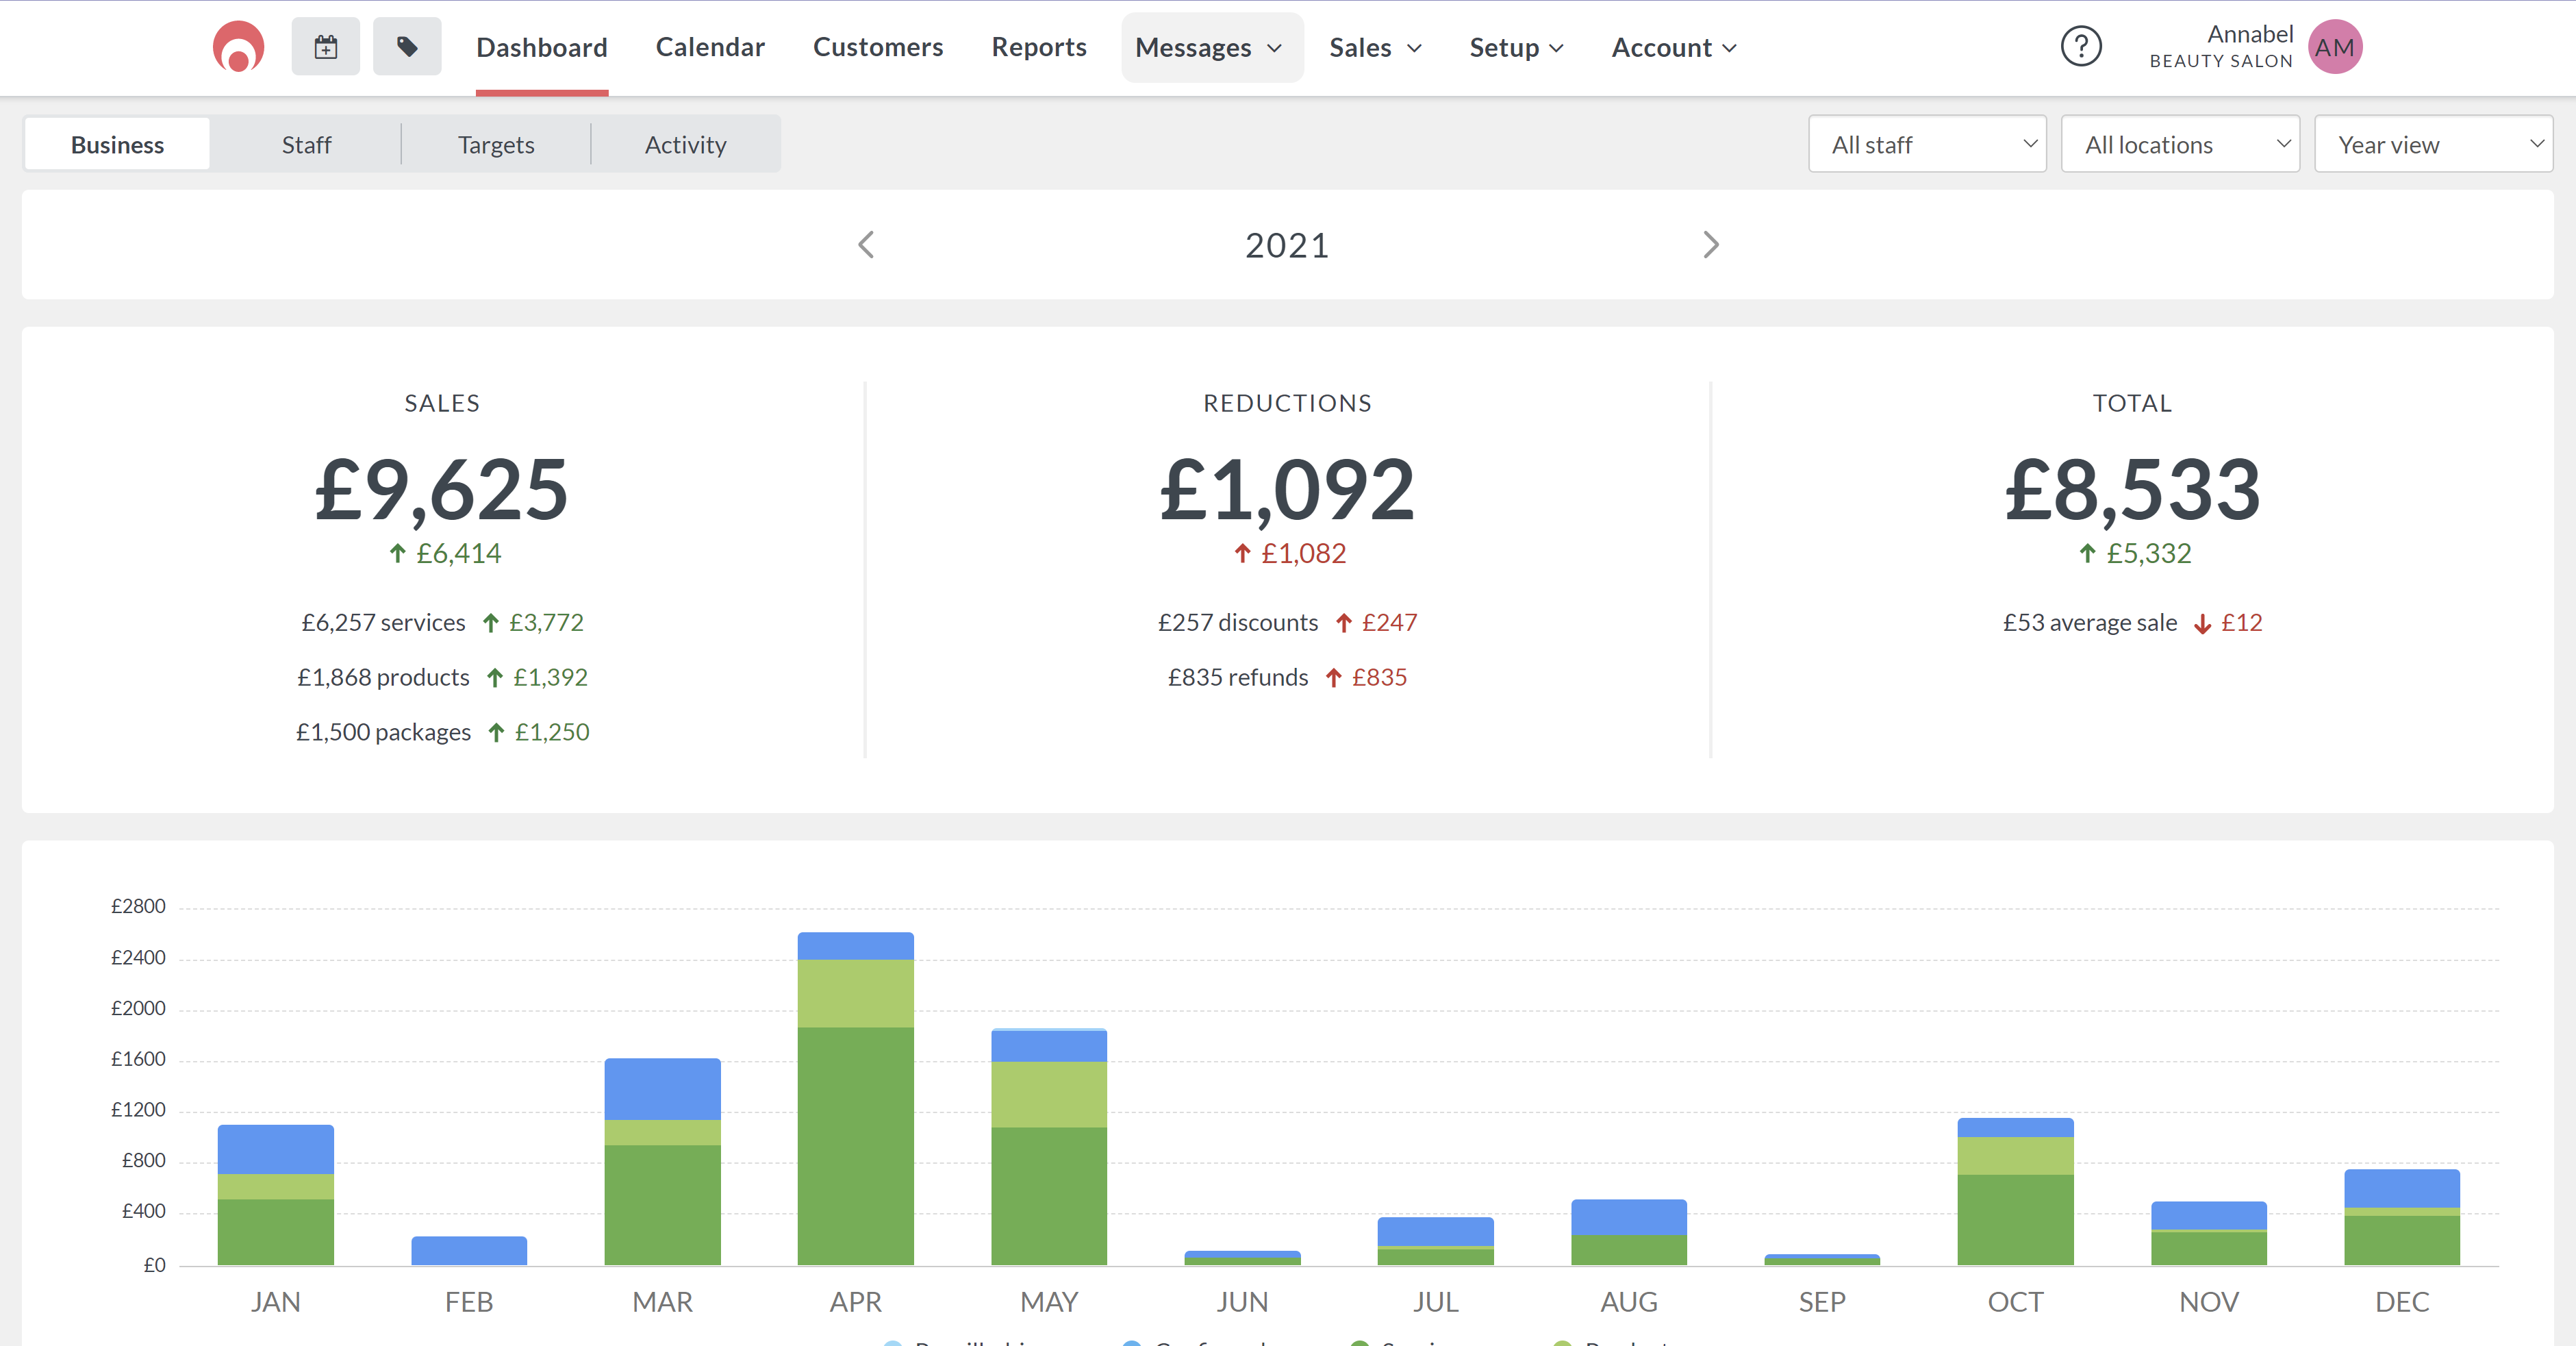The width and height of the screenshot is (2576, 1346).
Task: Click the £257 discounts line
Action: (x=1287, y=622)
